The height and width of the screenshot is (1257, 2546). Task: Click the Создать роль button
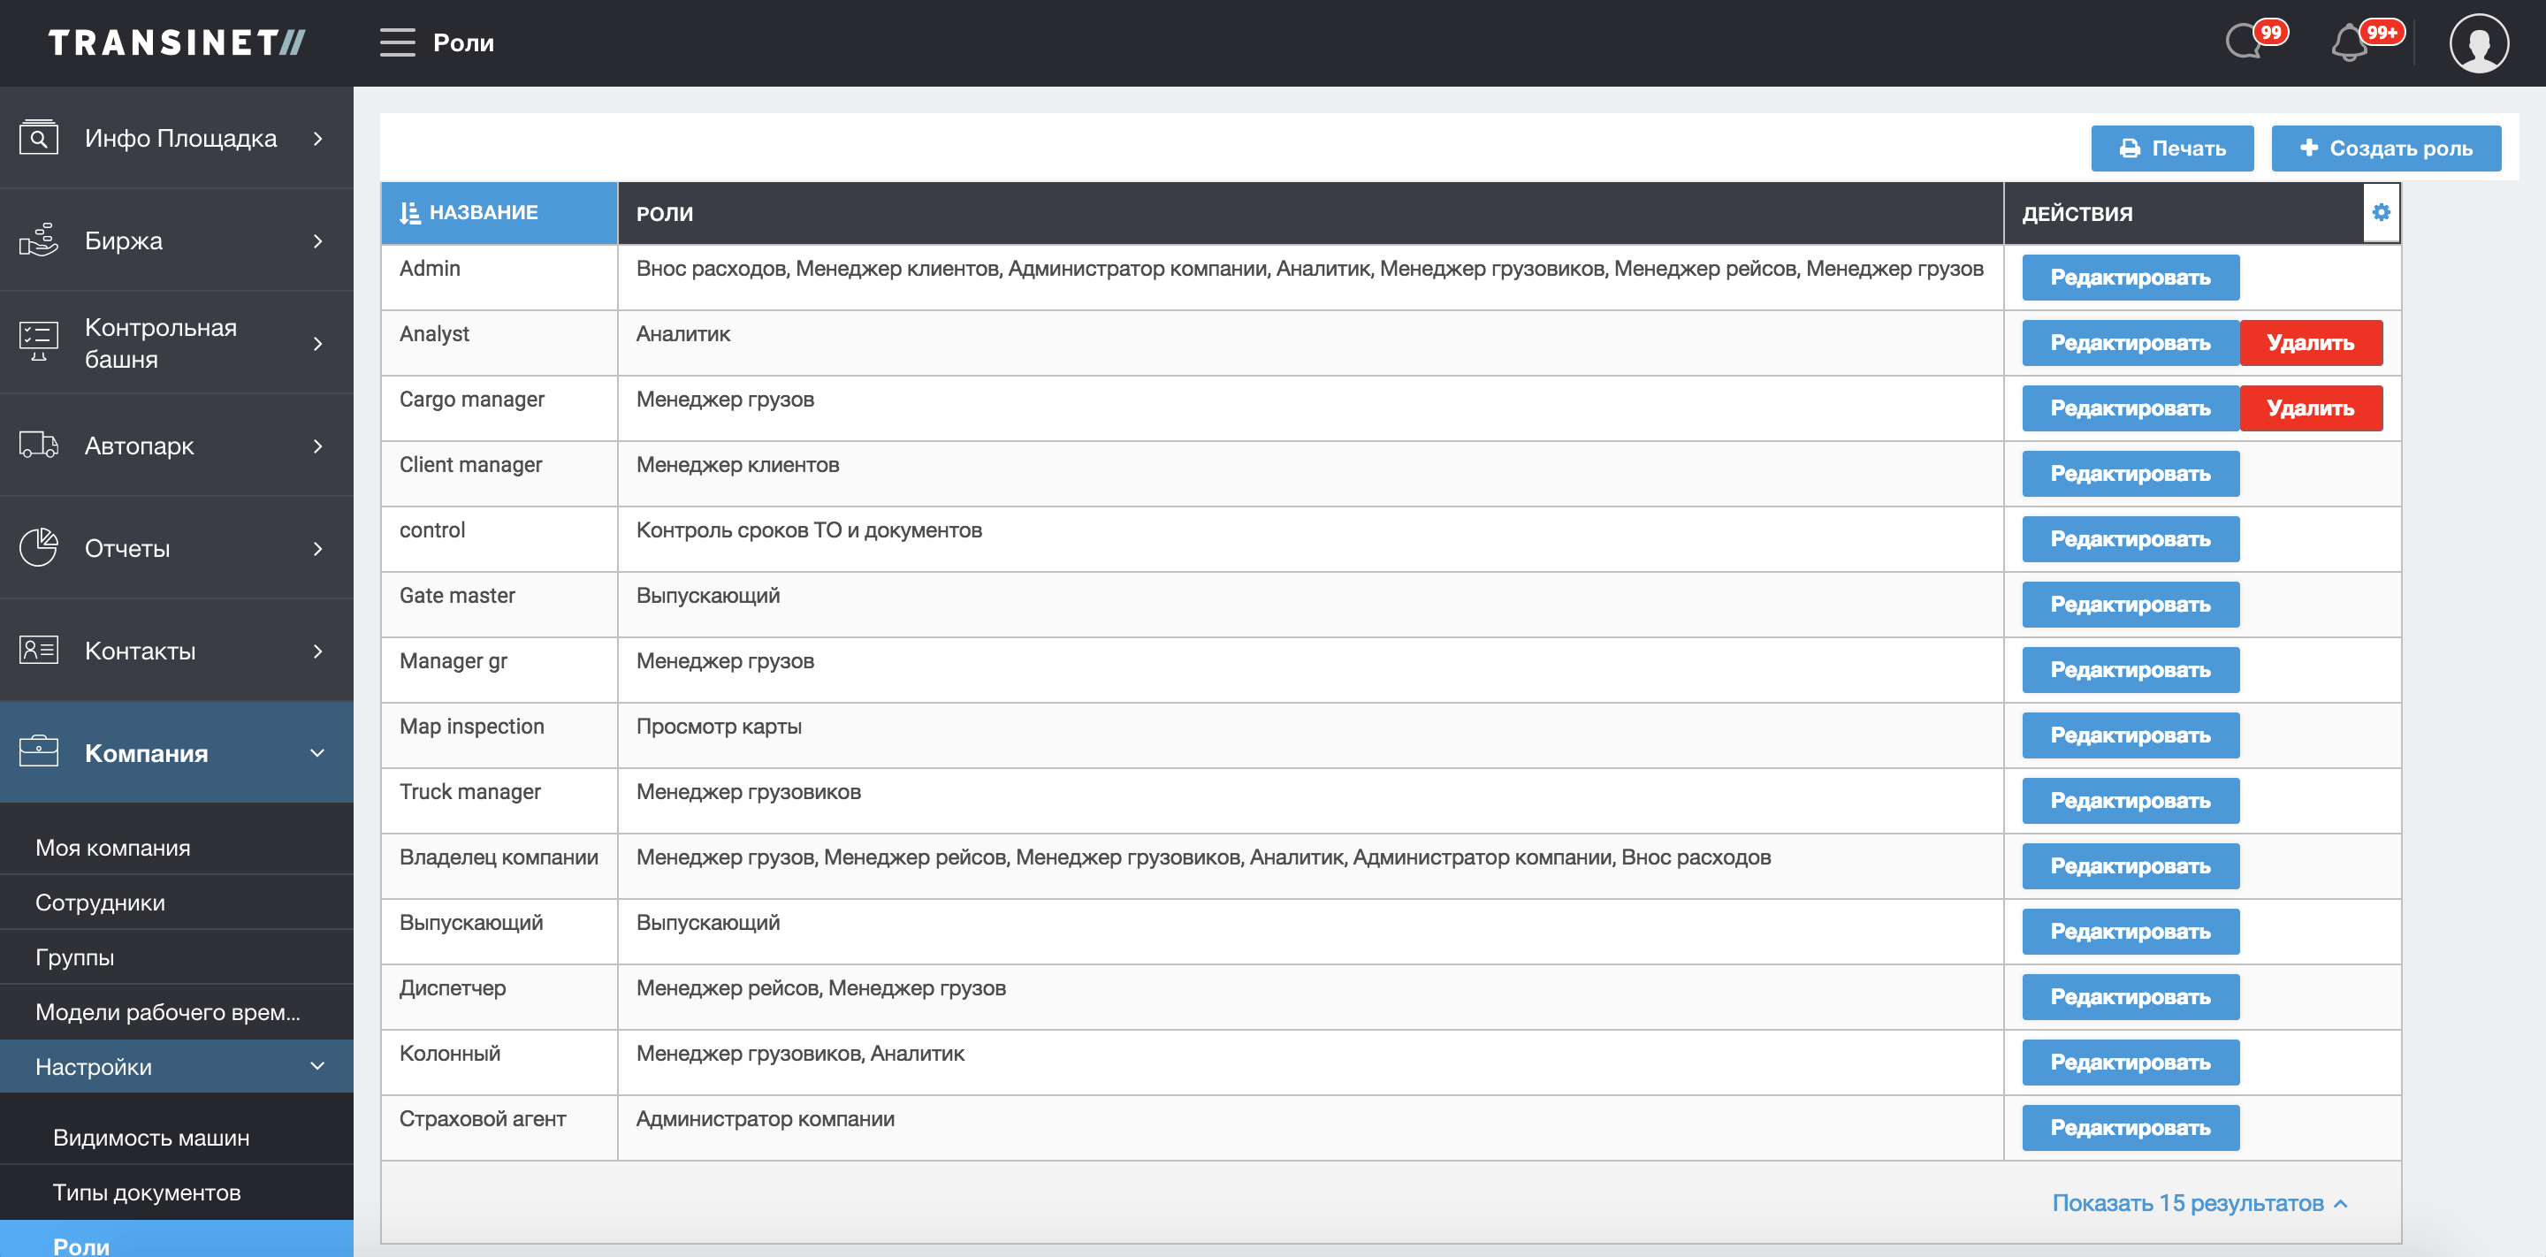(2386, 149)
